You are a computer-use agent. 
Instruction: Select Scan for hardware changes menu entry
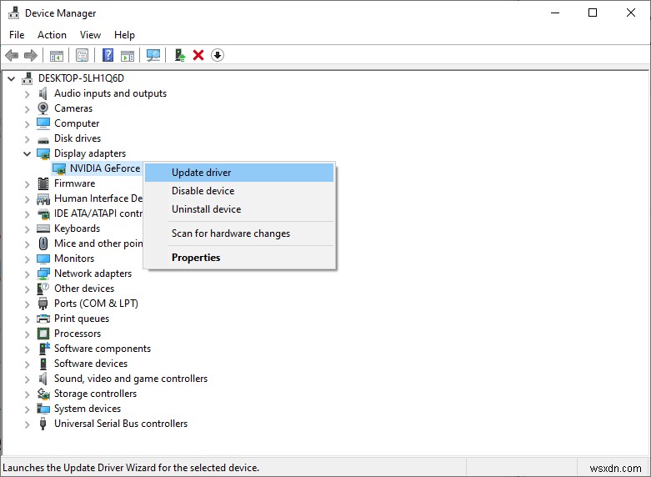click(x=239, y=233)
